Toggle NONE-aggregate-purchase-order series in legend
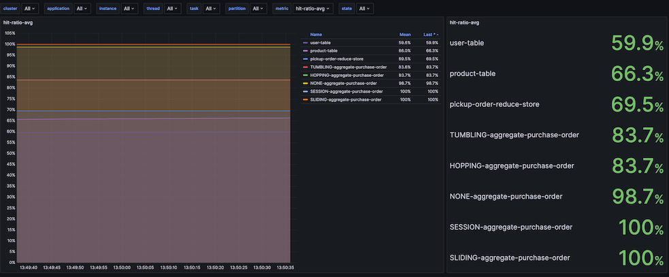The width and height of the screenshot is (669, 277). point(344,83)
